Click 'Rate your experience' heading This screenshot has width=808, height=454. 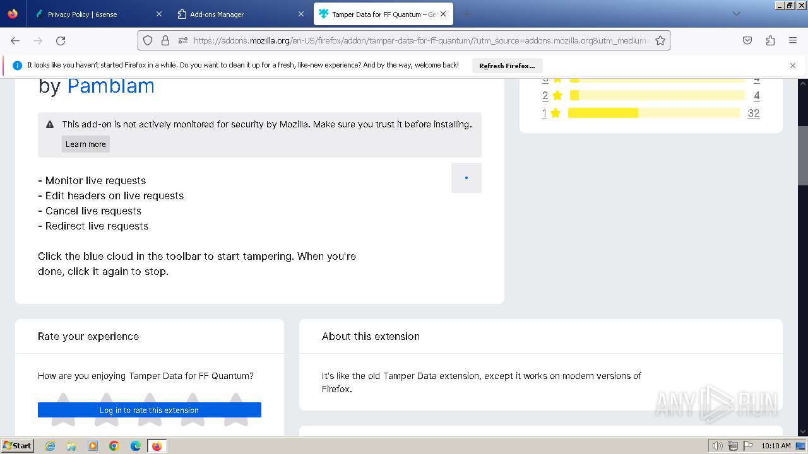tap(88, 336)
